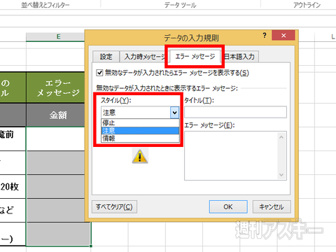Choose 注意 in the style list
Image resolution: width=336 pixels, height=252 pixels.
click(140, 130)
